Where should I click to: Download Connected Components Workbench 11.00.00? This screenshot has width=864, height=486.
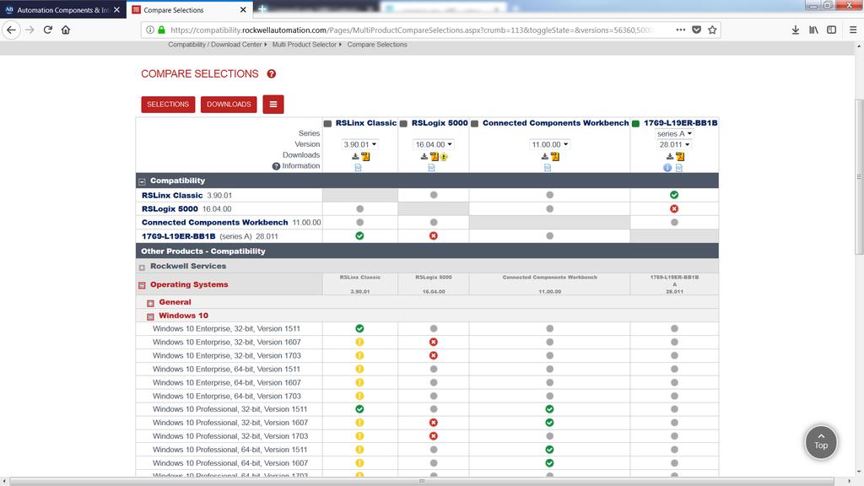pyautogui.click(x=545, y=156)
